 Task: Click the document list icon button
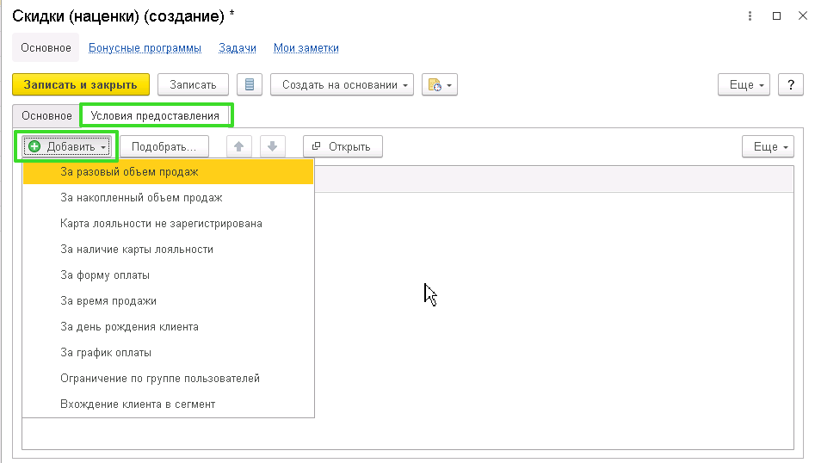click(x=250, y=84)
